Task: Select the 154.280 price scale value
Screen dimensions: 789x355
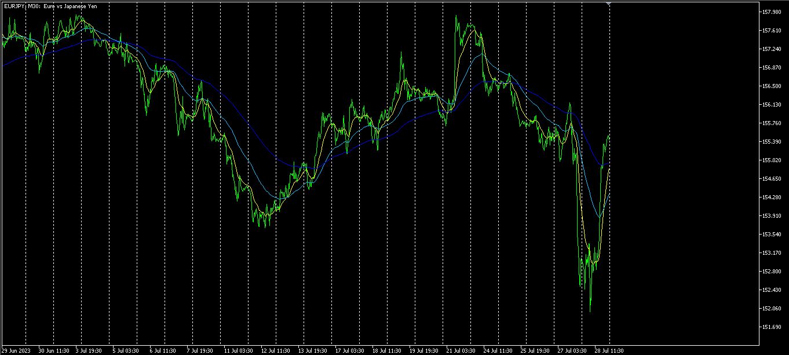Action: click(772, 197)
